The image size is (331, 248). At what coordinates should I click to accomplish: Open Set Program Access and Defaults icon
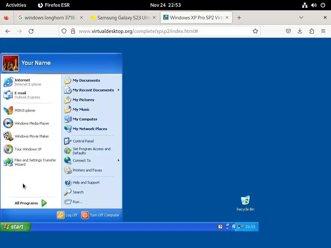pos(68,151)
